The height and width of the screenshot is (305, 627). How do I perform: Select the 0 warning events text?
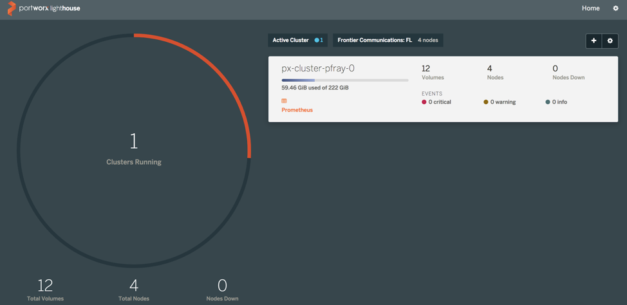[503, 102]
